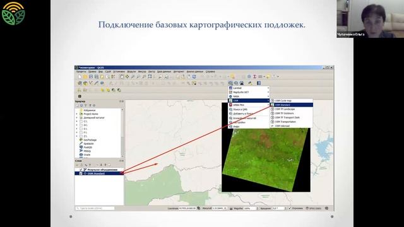Click Поиск в QMS menu entry
Image resolution: width=404 pixels, height=227 pixels.
point(249,109)
